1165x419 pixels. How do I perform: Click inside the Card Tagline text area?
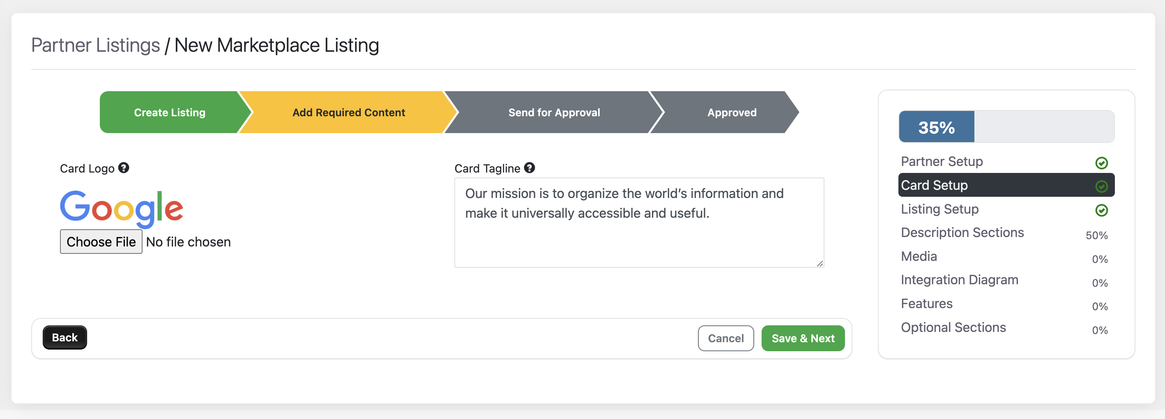639,223
